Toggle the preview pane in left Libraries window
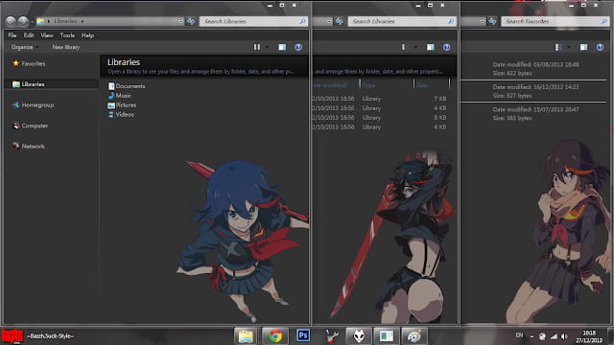 point(282,47)
